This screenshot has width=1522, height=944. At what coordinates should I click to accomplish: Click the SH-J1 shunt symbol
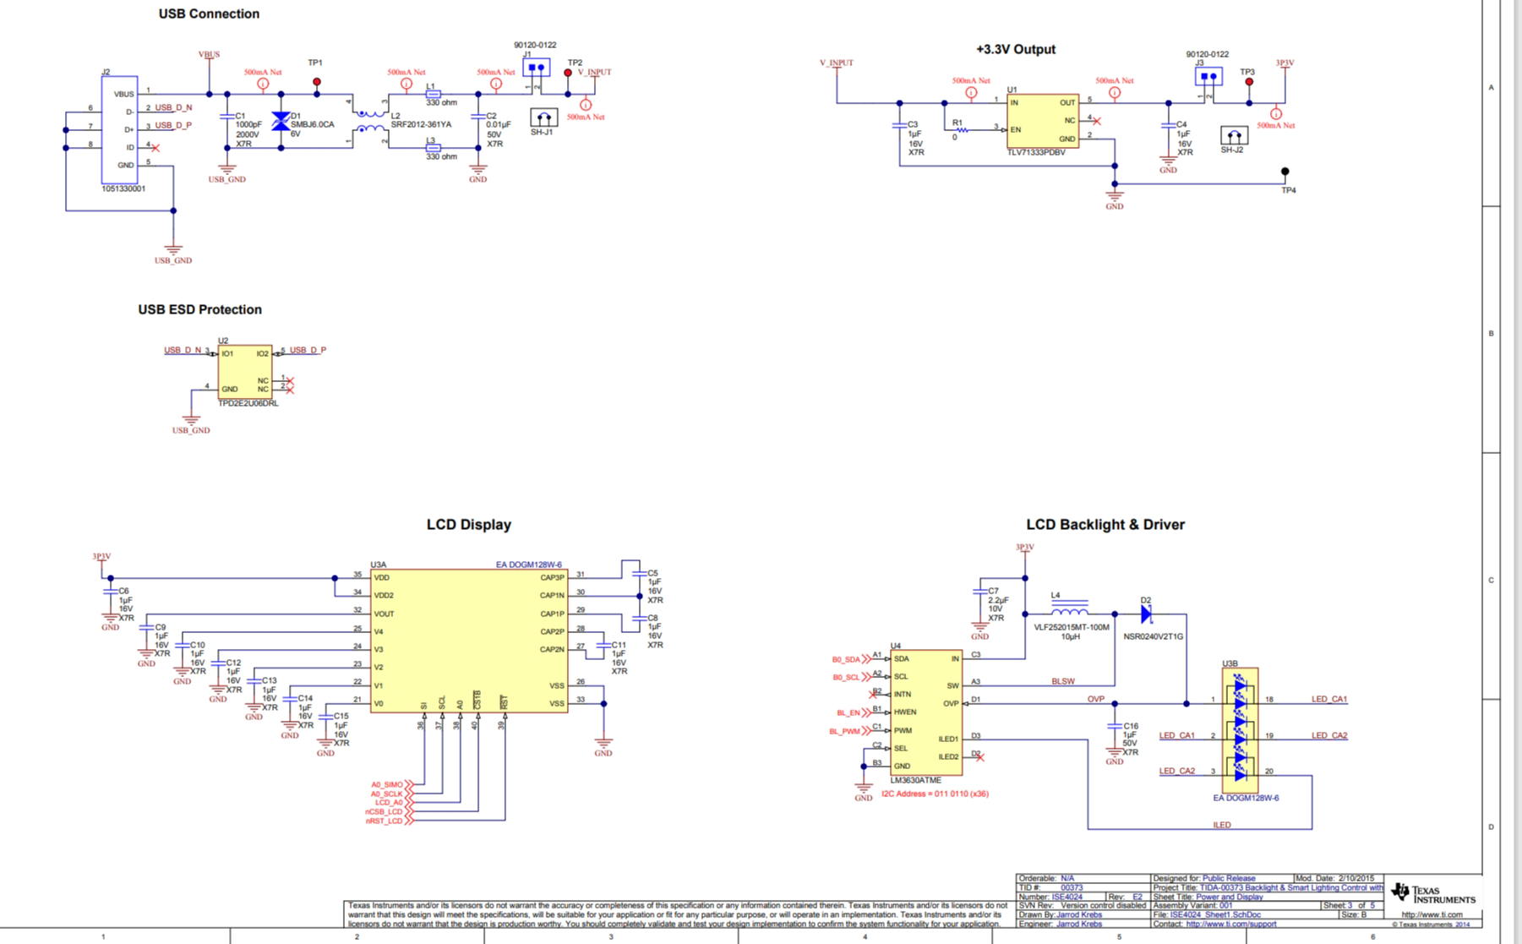[543, 117]
